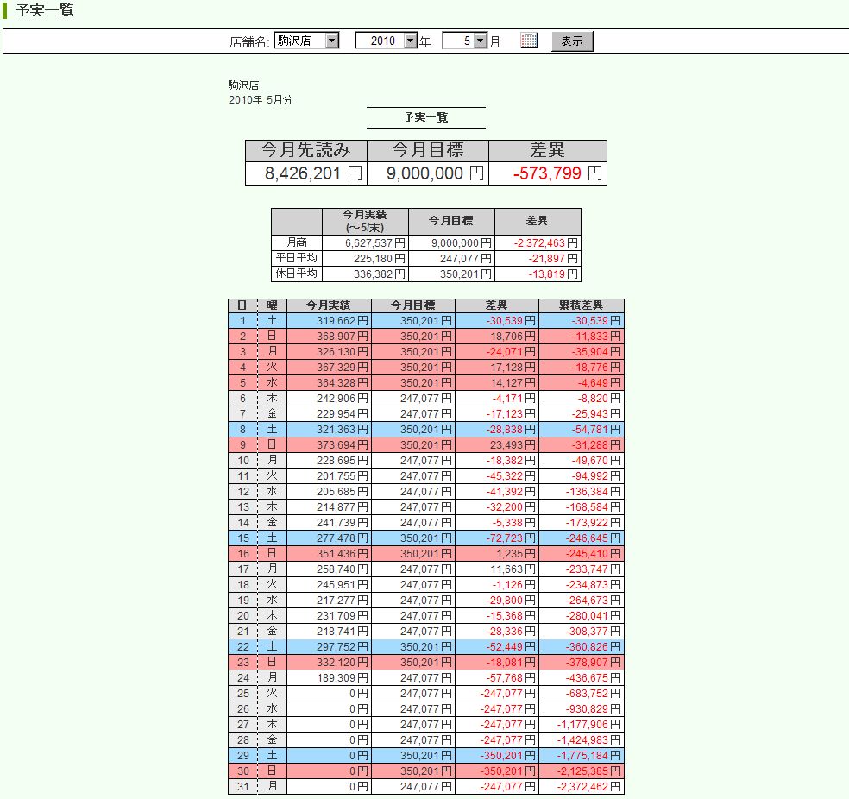This screenshot has width=849, height=799.
Task: Click day 16 difference 1,235円
Action: coord(497,553)
